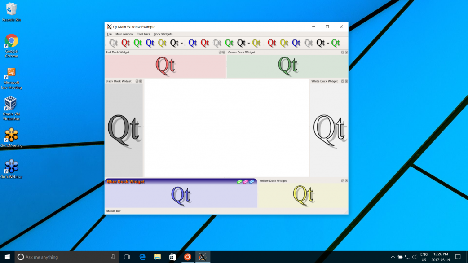The image size is (468, 263).
Task: Open the Dock Widgets menu
Action: click(163, 34)
